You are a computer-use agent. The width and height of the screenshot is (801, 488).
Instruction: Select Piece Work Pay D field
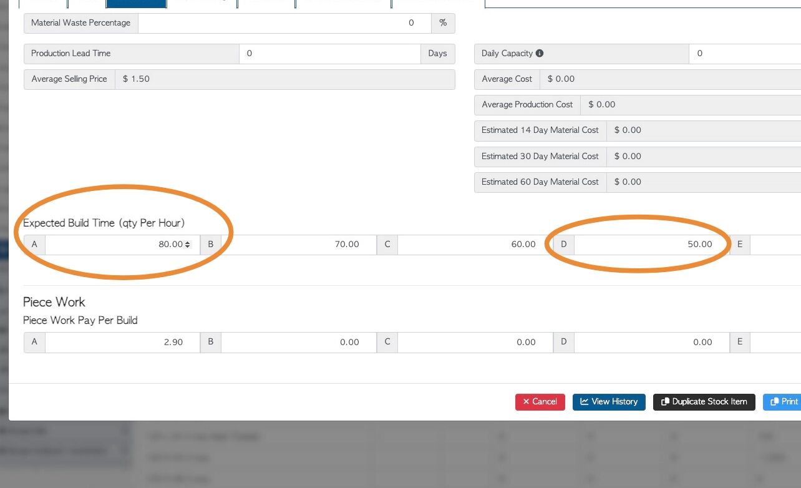point(652,343)
